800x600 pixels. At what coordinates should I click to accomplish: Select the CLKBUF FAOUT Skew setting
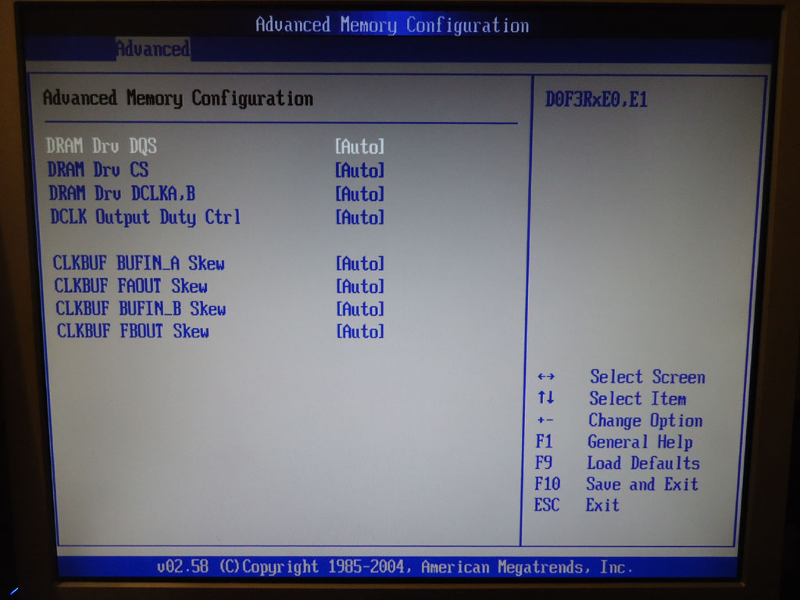click(x=131, y=286)
